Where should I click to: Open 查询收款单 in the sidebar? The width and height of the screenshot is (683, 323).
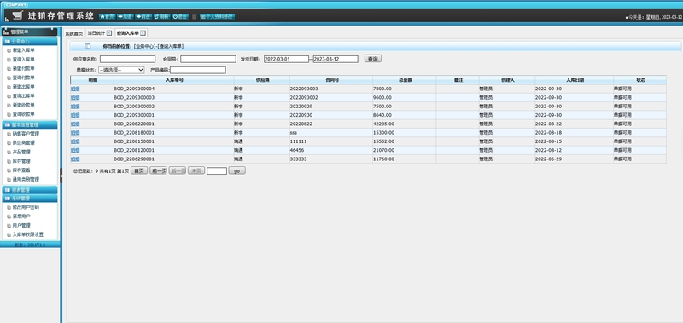[24, 114]
